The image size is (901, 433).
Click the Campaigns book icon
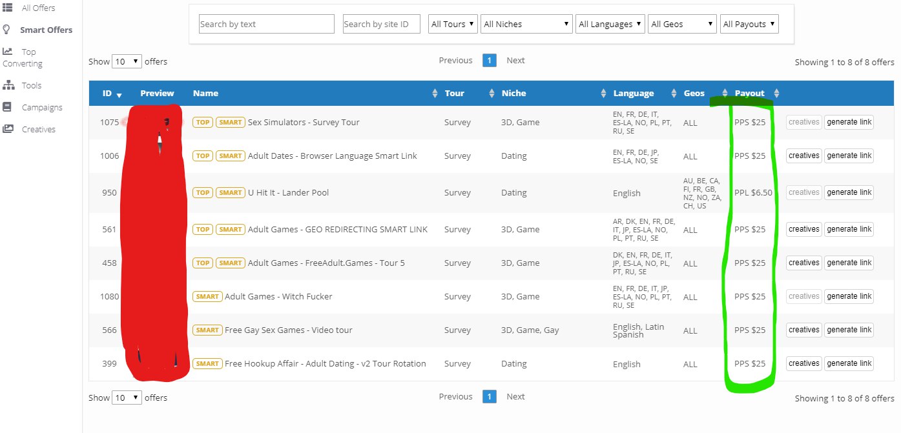pos(7,107)
